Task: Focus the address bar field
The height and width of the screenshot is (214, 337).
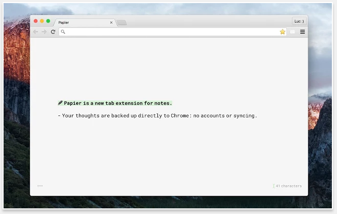Action: [172, 32]
